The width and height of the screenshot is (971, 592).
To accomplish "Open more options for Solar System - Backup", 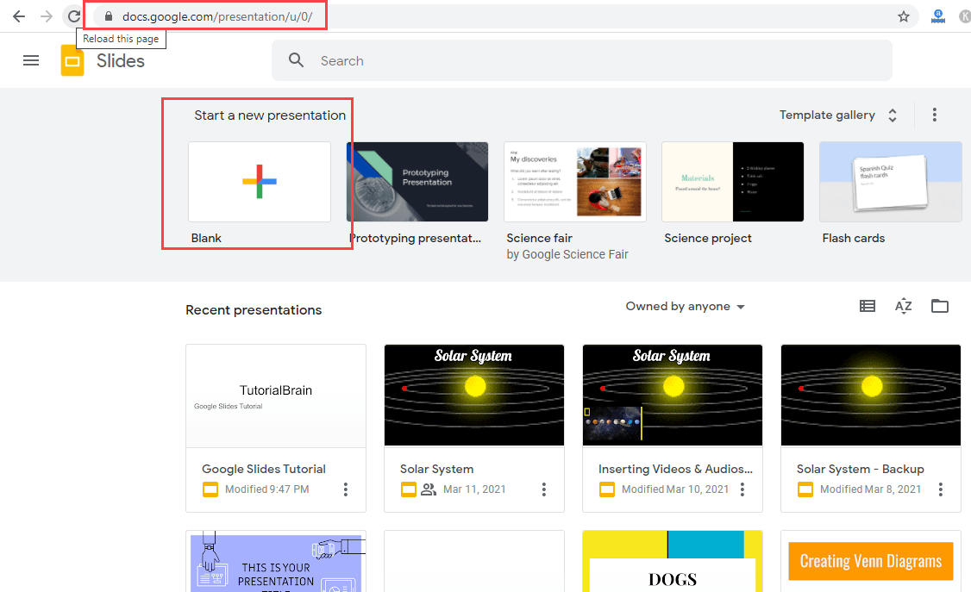I will 940,489.
